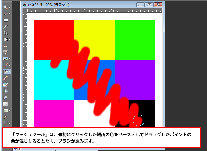Select the rectangular Selection tool

tap(6, 20)
